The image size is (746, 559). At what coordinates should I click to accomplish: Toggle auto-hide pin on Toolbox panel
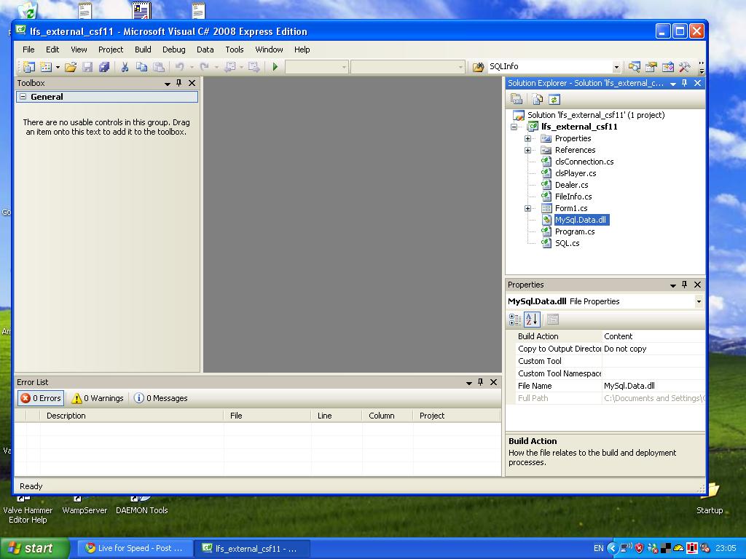[179, 83]
